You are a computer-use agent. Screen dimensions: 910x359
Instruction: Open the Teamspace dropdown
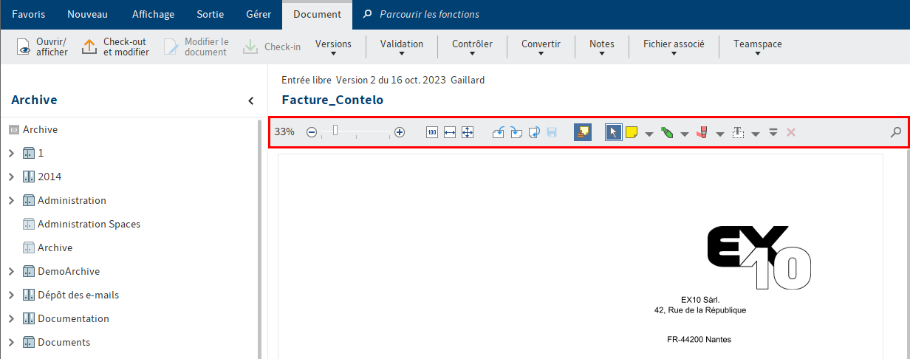pyautogui.click(x=758, y=47)
